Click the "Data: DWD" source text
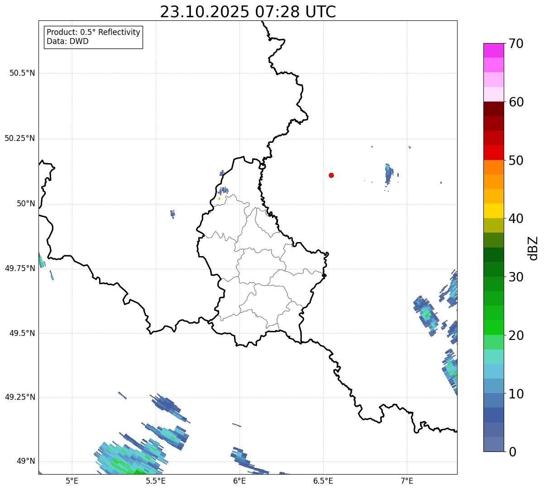 pos(68,41)
